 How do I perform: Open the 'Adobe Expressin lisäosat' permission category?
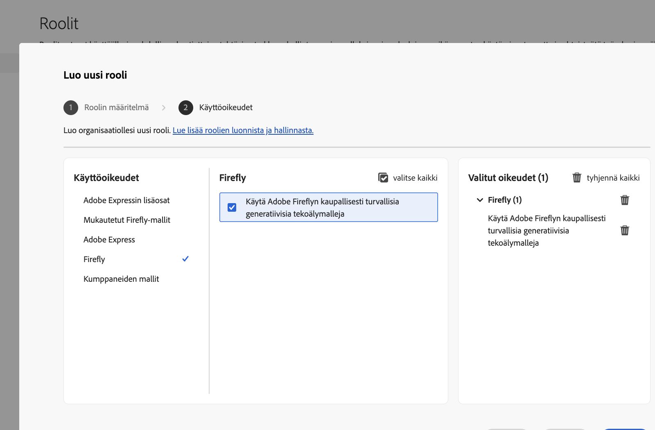pyautogui.click(x=126, y=200)
